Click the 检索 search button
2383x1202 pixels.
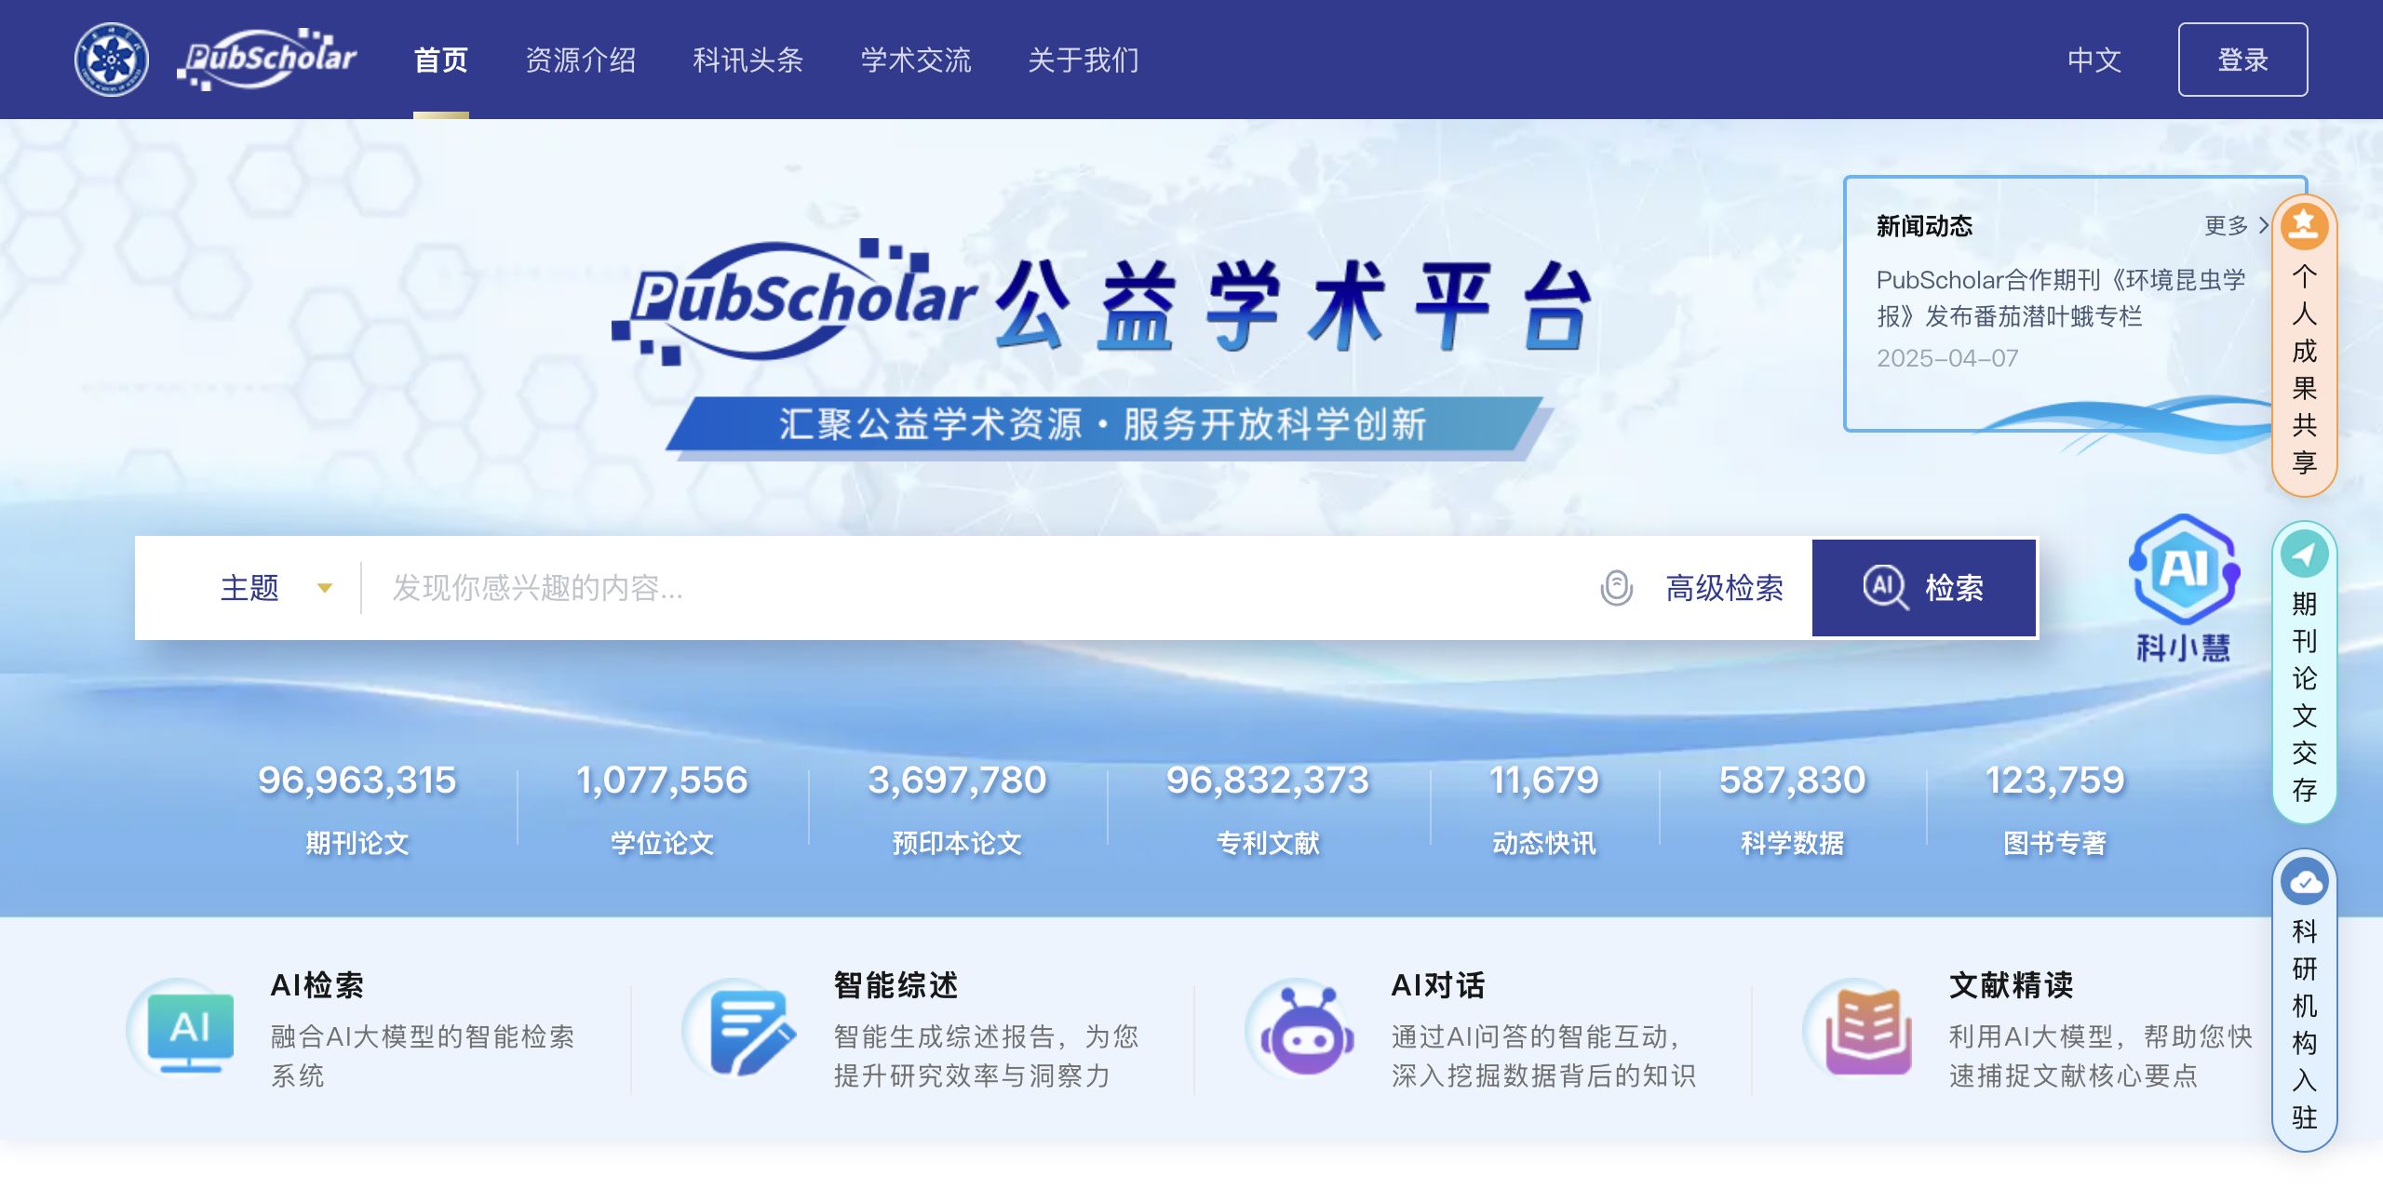(x=1924, y=588)
